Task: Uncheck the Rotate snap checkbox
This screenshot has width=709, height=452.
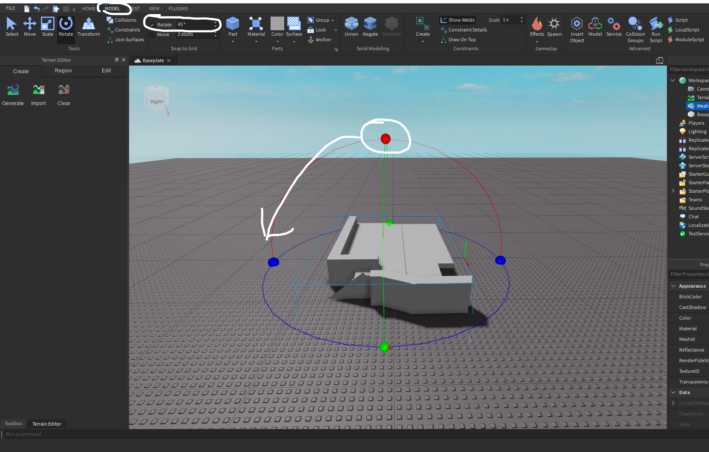Action: point(152,25)
